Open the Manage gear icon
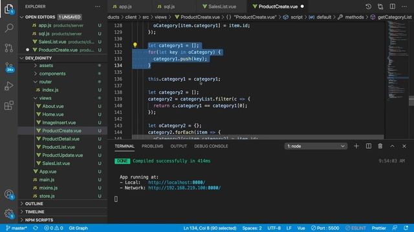Image resolution: width=414 pixels, height=232 pixels. [x=9, y=213]
